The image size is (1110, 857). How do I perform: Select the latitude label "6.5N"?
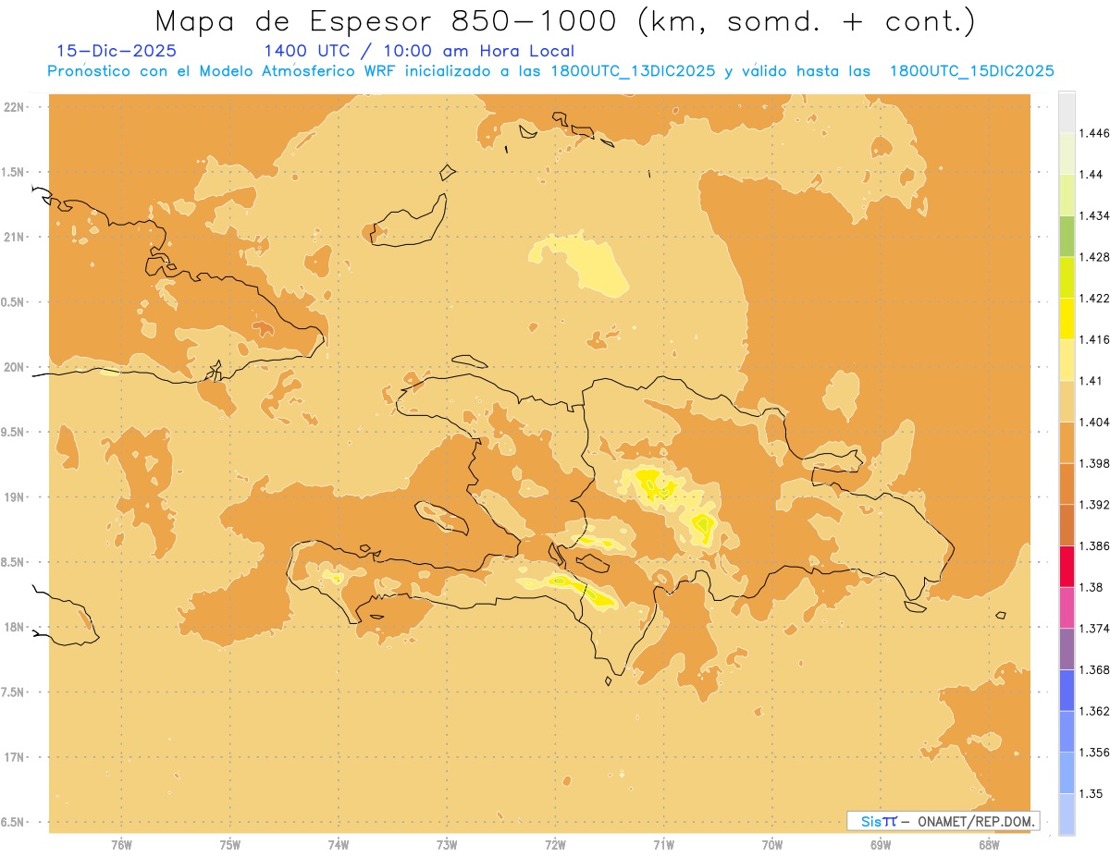pos(13,822)
